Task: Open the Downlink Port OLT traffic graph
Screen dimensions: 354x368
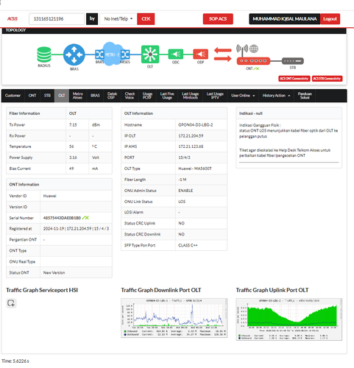Action: tap(174, 318)
